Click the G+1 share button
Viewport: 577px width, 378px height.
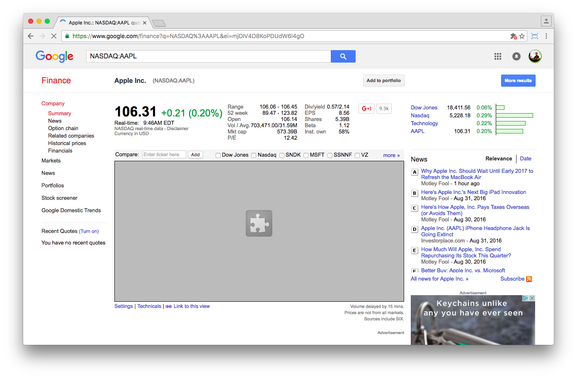pyautogui.click(x=366, y=109)
